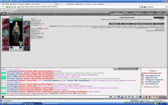Open the Персонаж selector dropdown
Image resolution: width=168 pixels, height=105 pixels.
coord(166,7)
